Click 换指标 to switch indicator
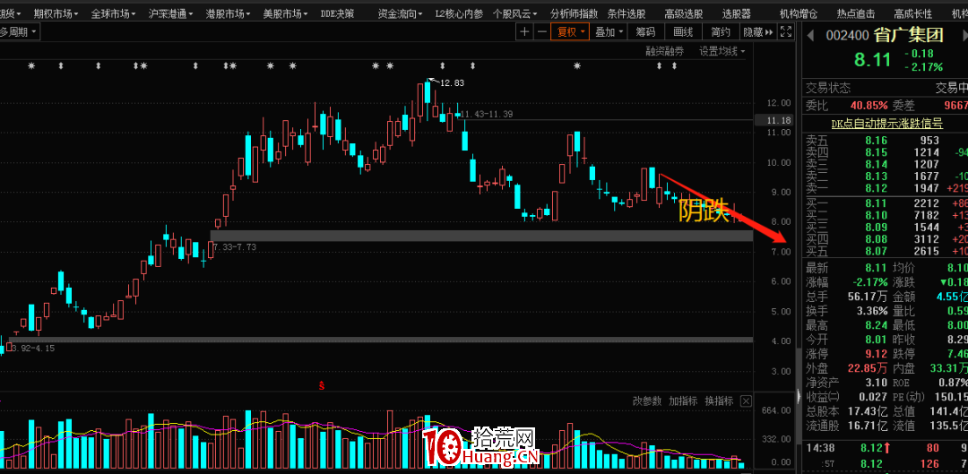This screenshot has width=968, height=474. (719, 401)
